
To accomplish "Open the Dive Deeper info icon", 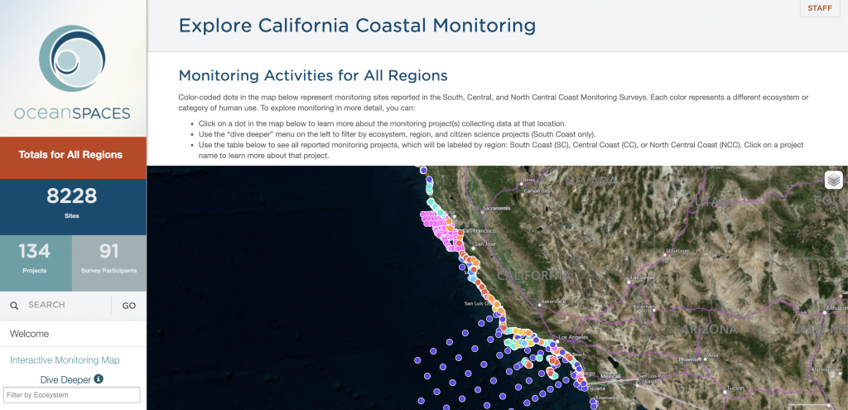I will tap(99, 379).
